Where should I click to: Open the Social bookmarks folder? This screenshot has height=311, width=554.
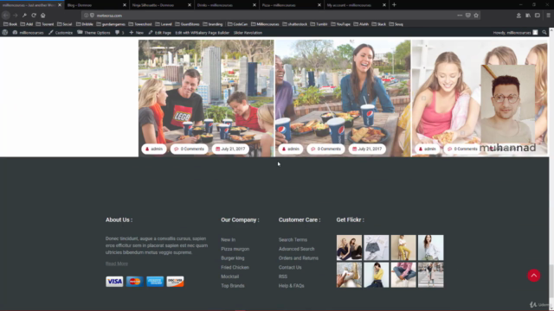pos(65,24)
